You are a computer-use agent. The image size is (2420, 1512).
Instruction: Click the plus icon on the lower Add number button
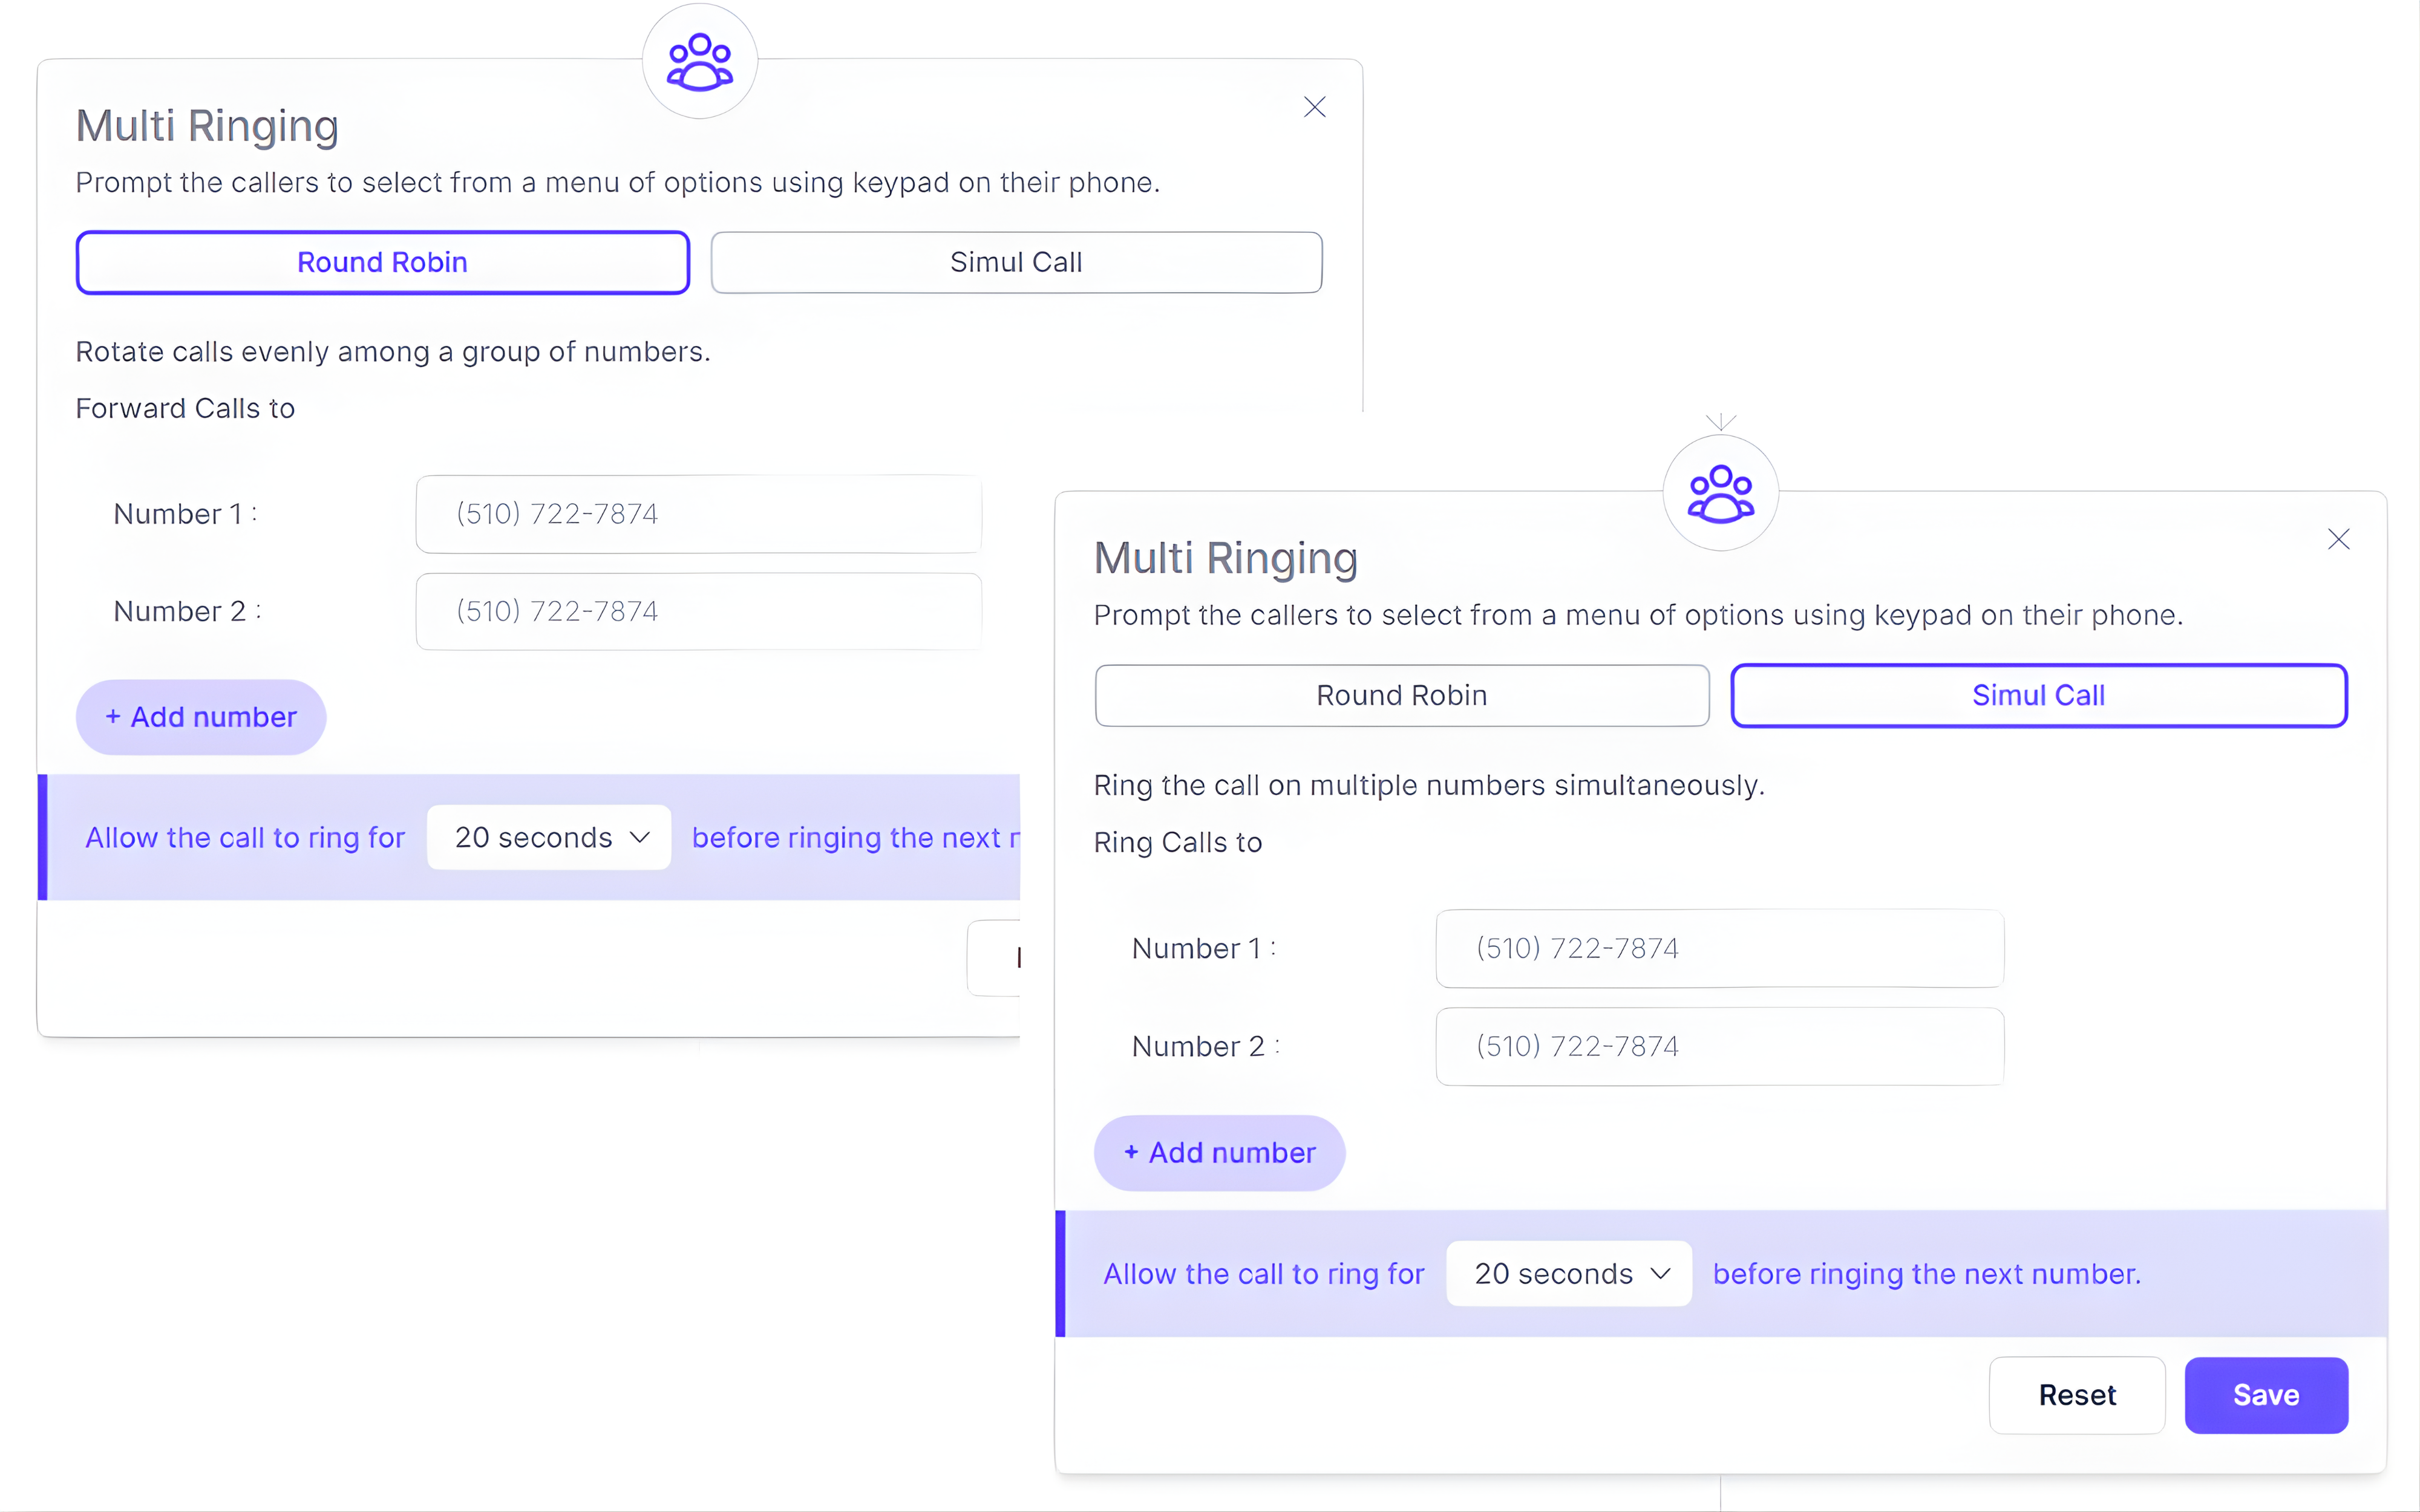tap(1132, 1152)
